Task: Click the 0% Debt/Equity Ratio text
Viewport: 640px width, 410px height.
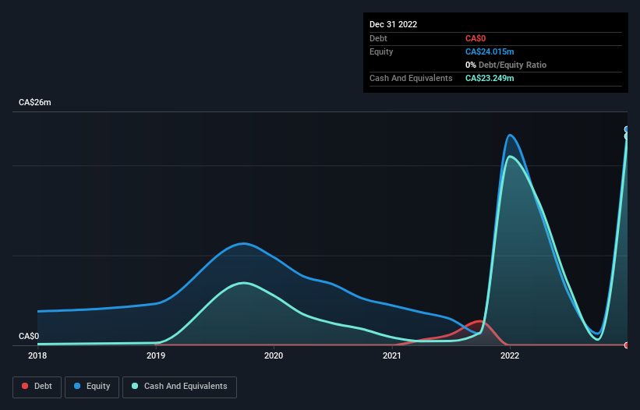Action: (506, 65)
